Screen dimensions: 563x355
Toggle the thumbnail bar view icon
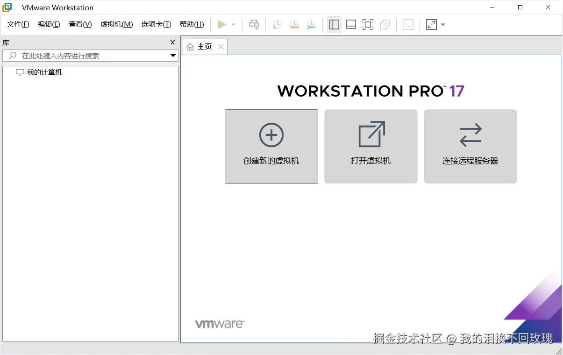click(351, 25)
